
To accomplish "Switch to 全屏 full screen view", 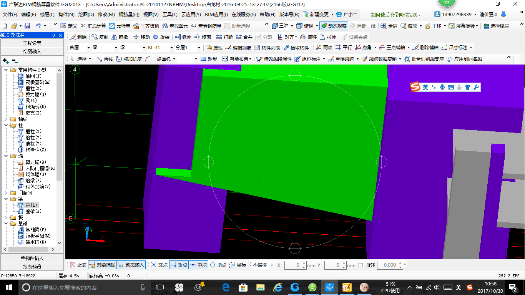I will tap(389, 26).
